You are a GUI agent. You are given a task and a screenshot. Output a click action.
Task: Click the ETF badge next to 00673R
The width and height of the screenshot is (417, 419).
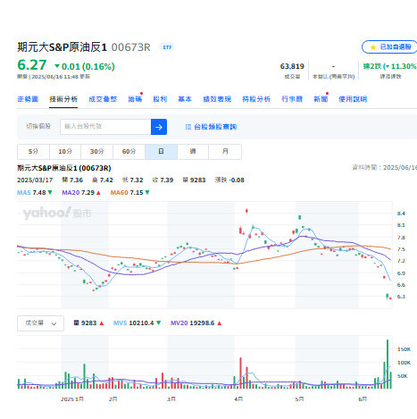pos(167,47)
